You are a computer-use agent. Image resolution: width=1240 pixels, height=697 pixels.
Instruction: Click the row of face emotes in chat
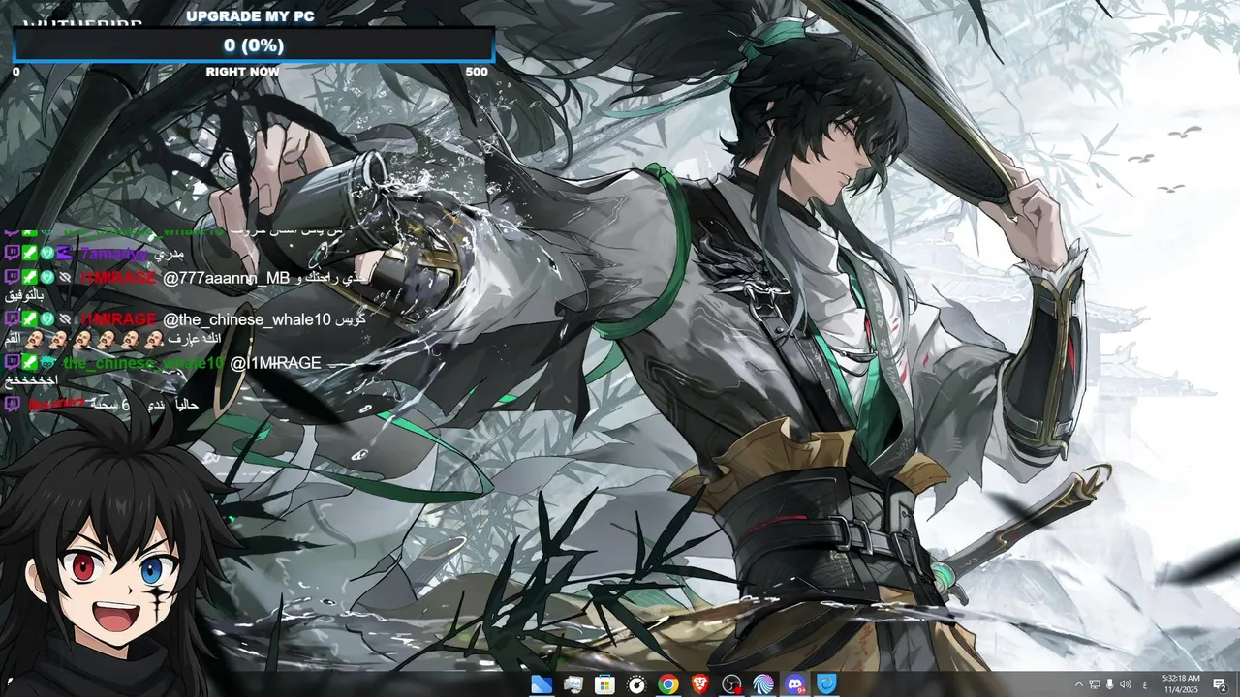(94, 339)
